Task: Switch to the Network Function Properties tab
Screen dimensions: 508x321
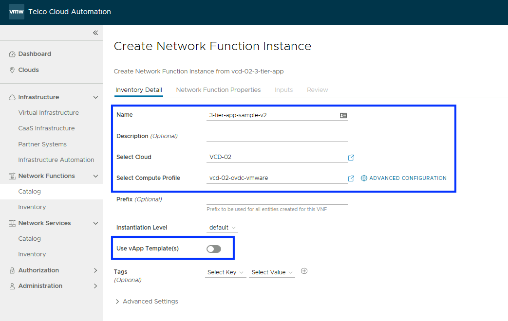Action: [x=218, y=90]
